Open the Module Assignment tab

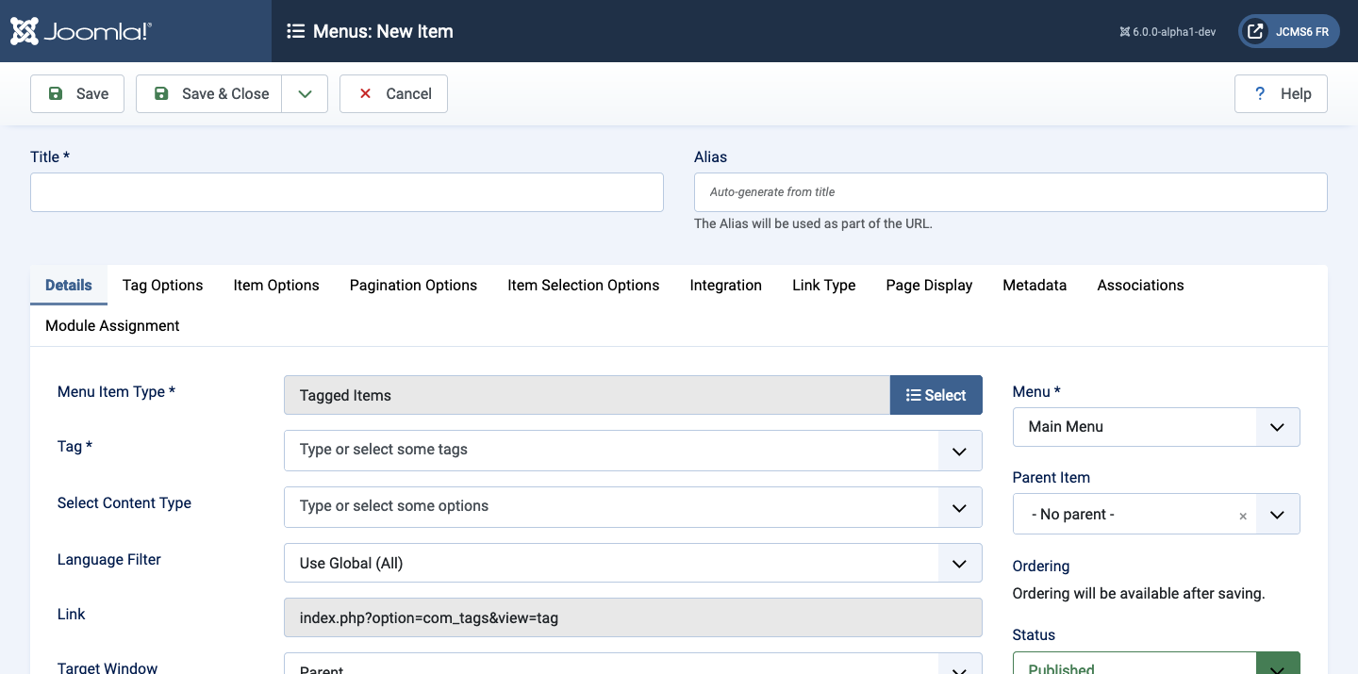(112, 325)
